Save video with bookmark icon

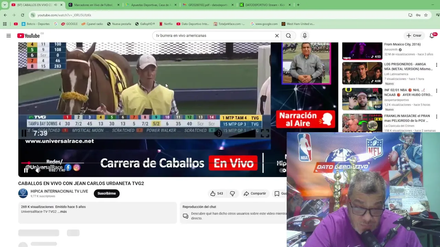[x=277, y=193]
